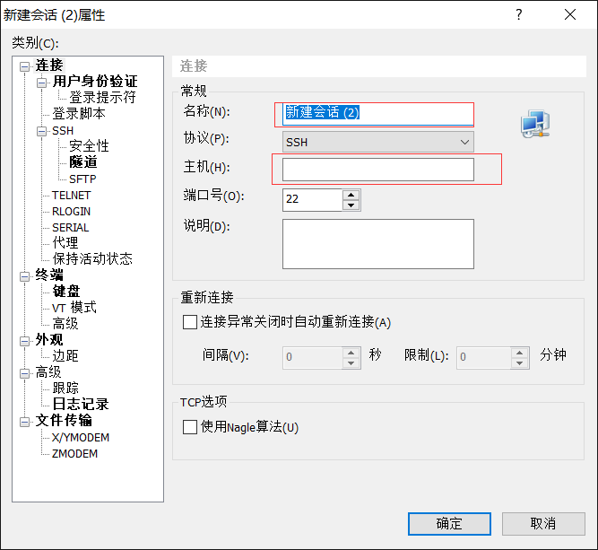Select SERIAL tree item
Viewport: 598px width, 550px height.
71,228
